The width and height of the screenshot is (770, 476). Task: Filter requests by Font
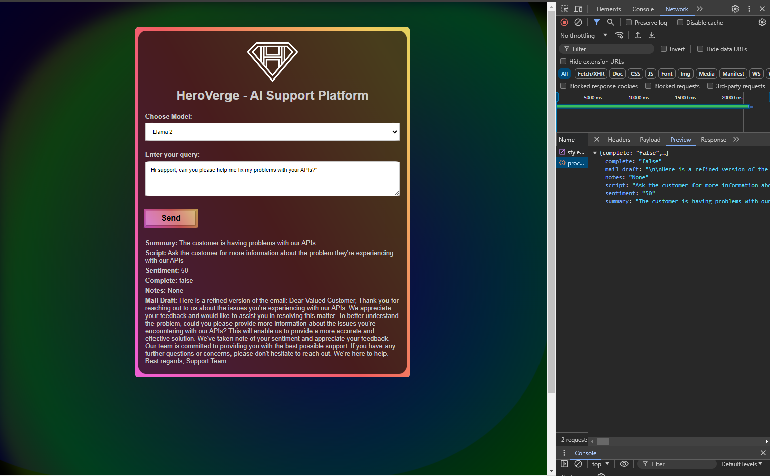tap(667, 74)
